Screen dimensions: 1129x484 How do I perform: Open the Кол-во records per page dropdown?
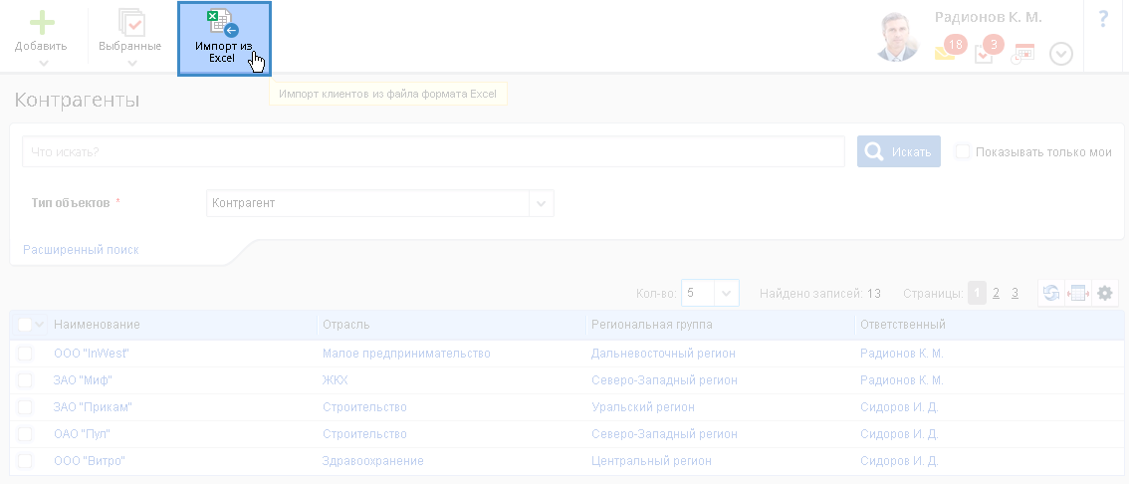click(710, 293)
